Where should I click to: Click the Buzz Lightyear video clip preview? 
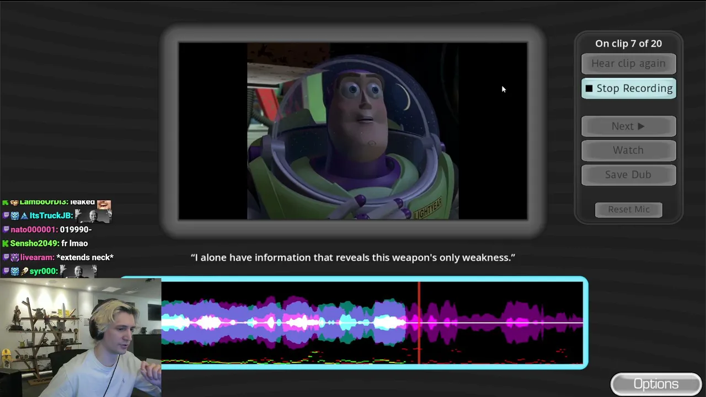point(353,131)
